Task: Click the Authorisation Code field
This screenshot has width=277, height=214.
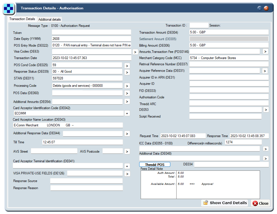Action: (229, 97)
